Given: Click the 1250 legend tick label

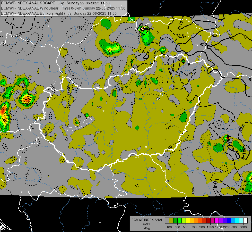Looking at the screenshot, I should pos(210,227).
